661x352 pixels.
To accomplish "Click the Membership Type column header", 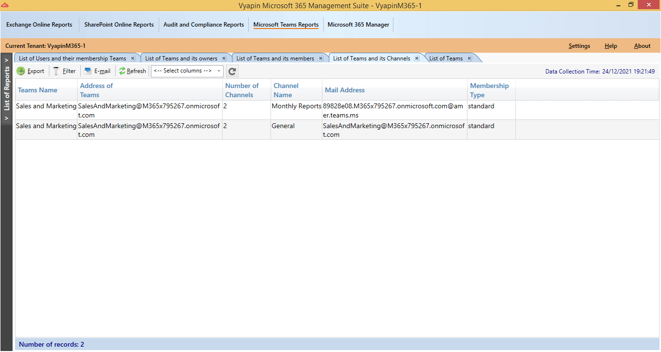I will tap(492, 90).
